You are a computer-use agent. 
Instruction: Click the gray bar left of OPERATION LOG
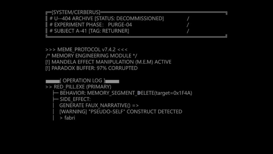[x=53, y=81]
